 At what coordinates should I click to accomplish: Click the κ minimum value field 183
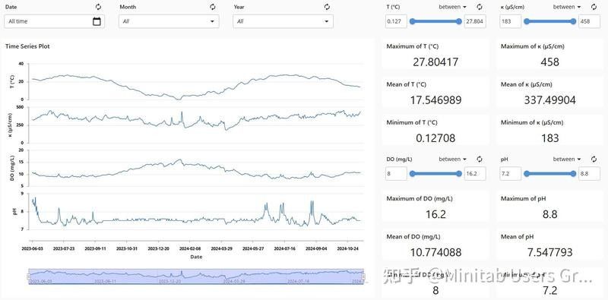coord(511,21)
